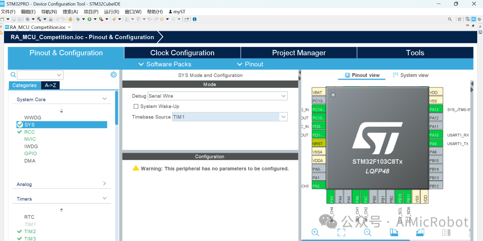483x241 pixels.
Task: Open the 帮助(H) menu
Action: pos(155,12)
